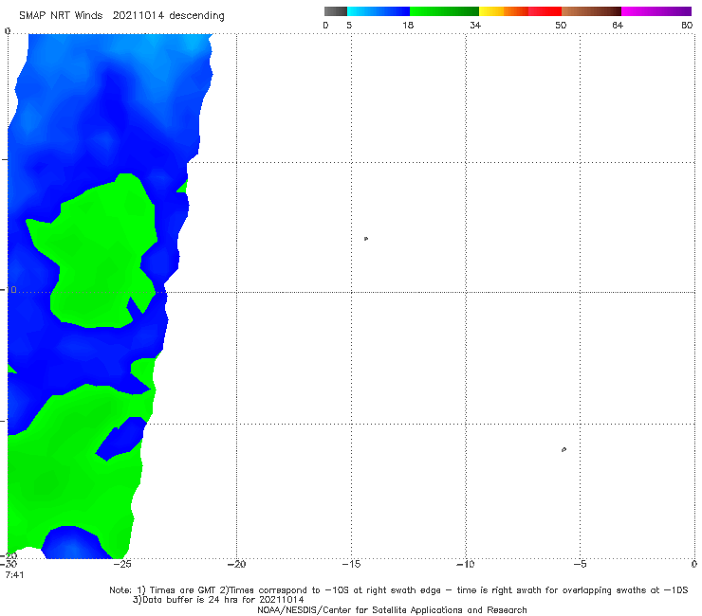The image size is (702, 616).
Task: Click the small island marker near longitude -14
Action: tap(366, 239)
